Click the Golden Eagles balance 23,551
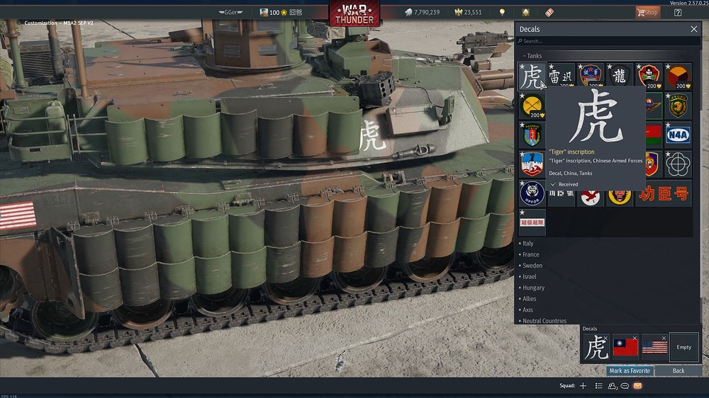Screen dimensions: 709x398 [x=468, y=12]
